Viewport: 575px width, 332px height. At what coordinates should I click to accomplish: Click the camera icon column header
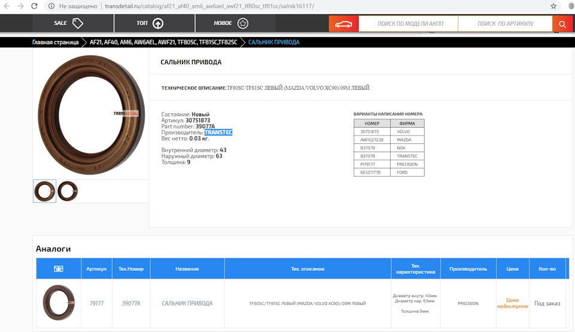[x=59, y=269]
